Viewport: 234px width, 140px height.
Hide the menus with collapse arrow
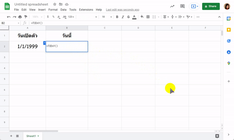coord(219,17)
